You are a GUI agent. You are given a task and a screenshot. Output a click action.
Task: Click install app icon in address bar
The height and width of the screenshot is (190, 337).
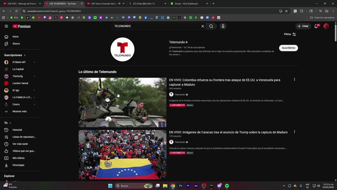281,11
